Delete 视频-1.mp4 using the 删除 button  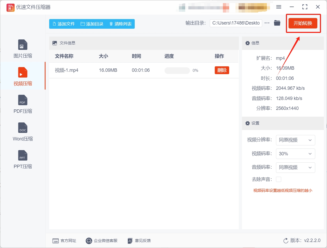pos(222,70)
